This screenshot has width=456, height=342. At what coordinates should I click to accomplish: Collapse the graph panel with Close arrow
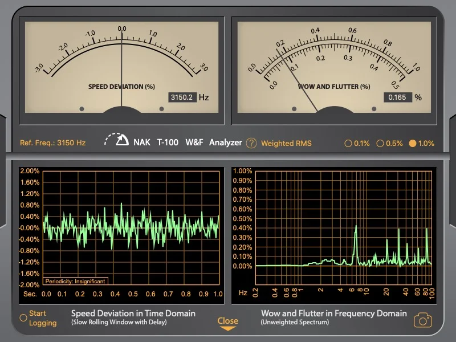tap(227, 323)
